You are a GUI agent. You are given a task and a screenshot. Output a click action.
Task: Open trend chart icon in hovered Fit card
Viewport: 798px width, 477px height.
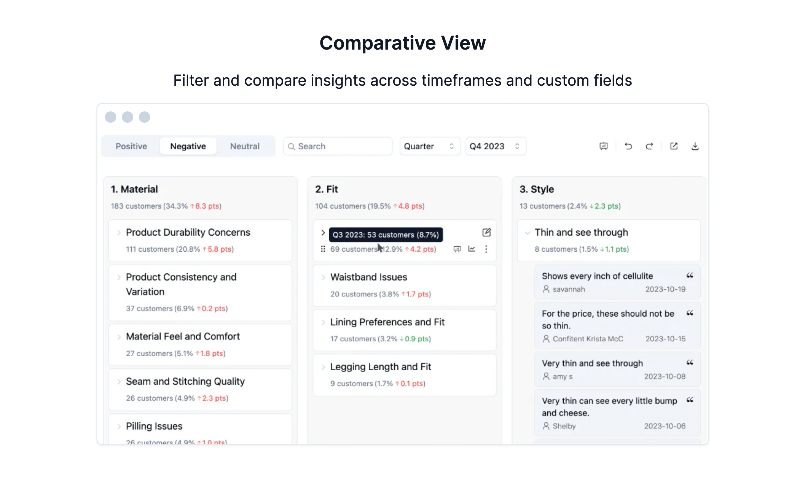(471, 249)
